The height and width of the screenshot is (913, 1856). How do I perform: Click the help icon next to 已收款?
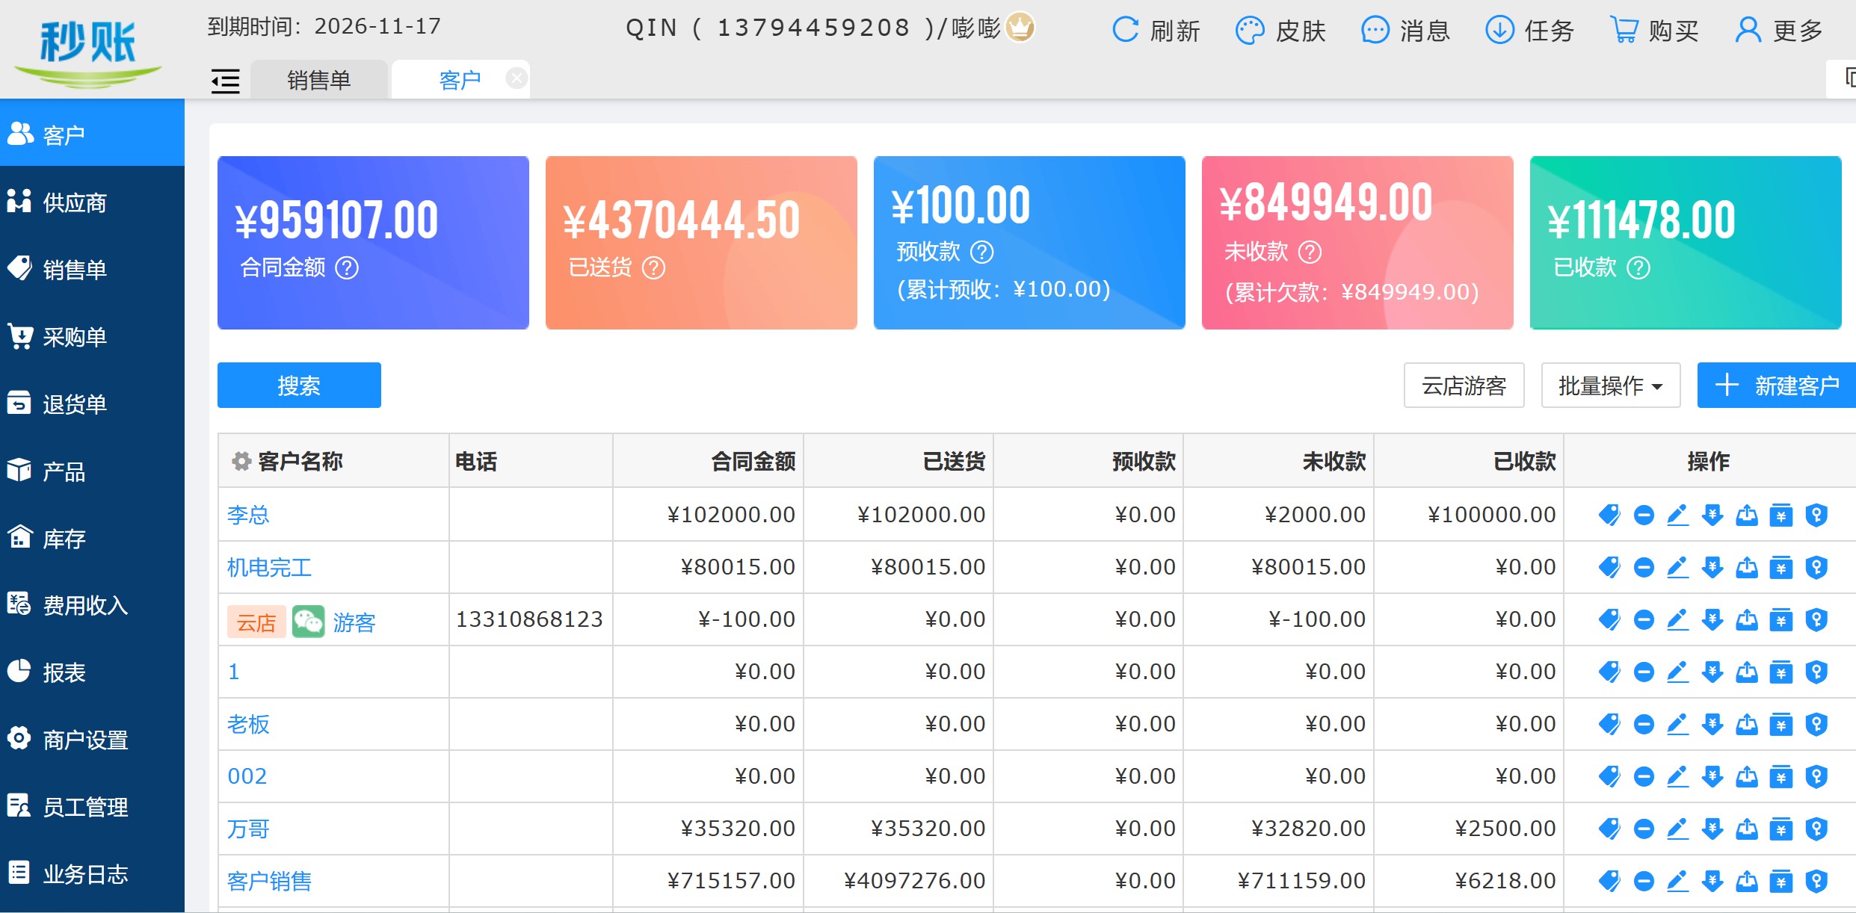[1638, 267]
